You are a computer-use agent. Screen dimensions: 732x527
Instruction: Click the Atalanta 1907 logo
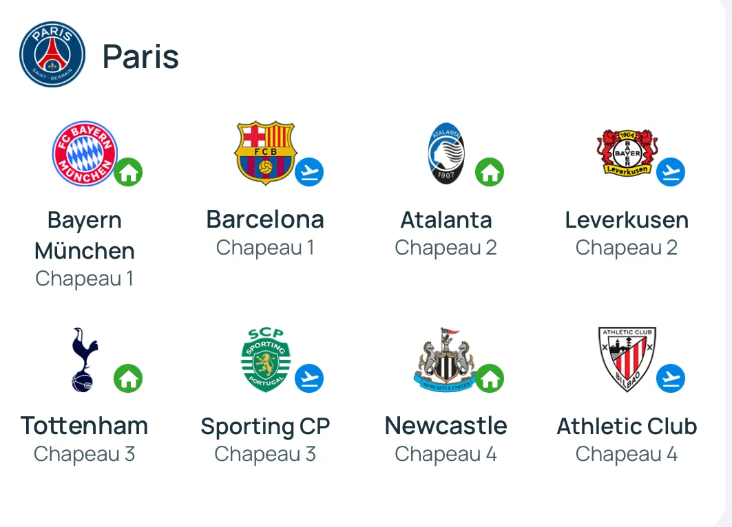(446, 153)
